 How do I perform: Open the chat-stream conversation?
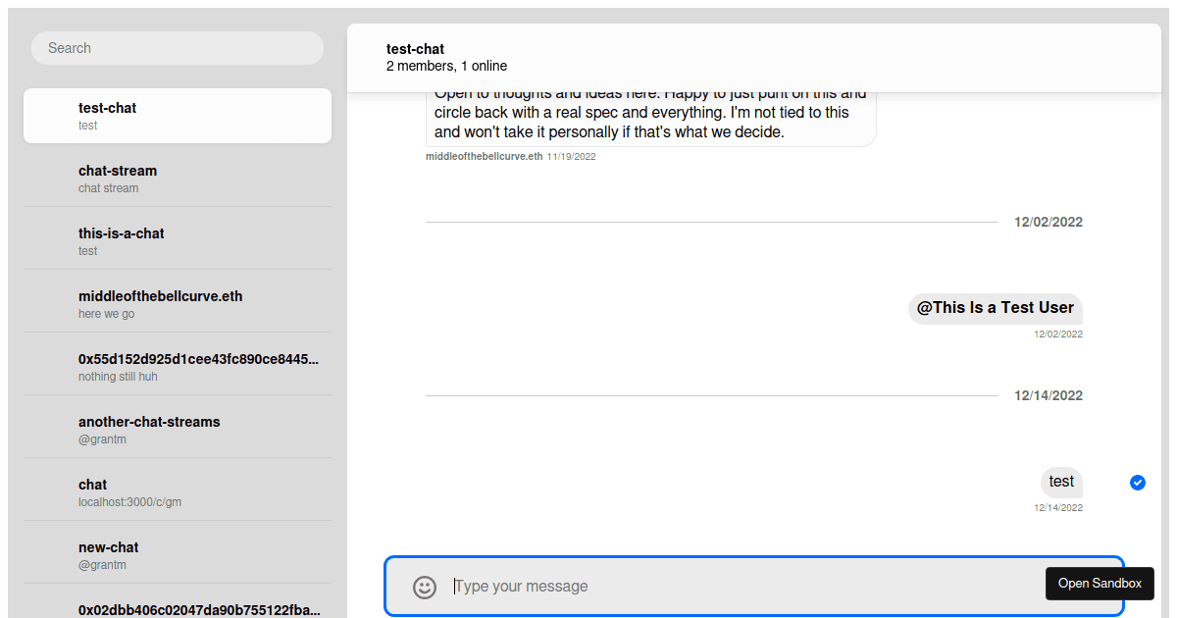(x=177, y=179)
